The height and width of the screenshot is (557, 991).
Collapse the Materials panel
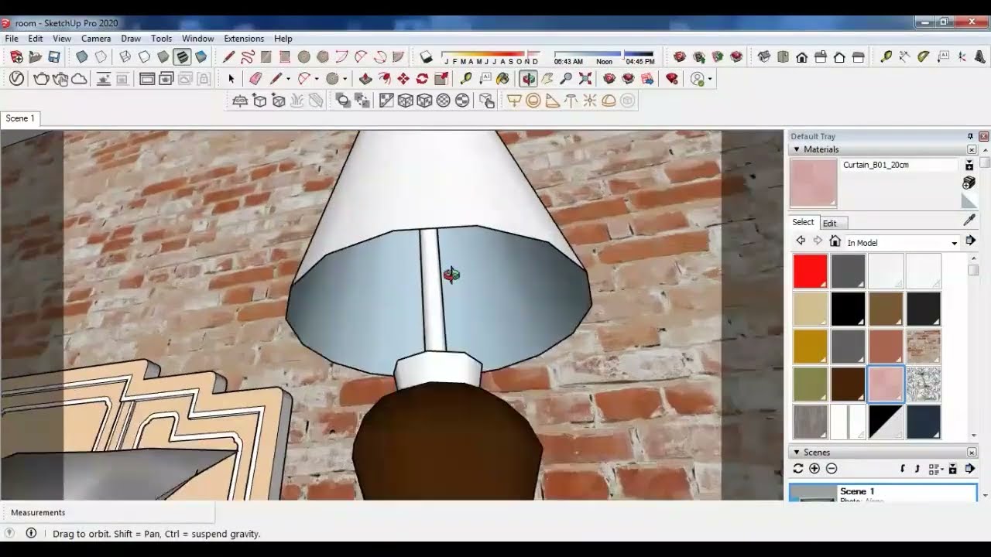(797, 149)
